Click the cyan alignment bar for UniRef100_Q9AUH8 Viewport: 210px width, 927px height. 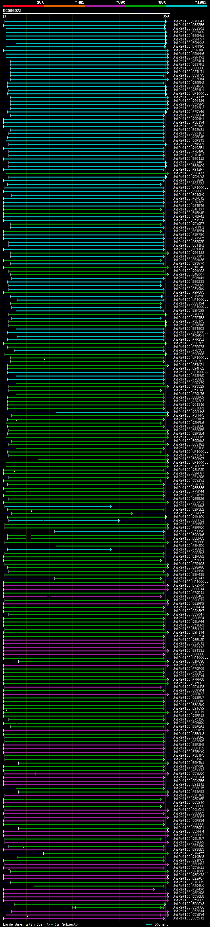pyautogui.click(x=112, y=412)
